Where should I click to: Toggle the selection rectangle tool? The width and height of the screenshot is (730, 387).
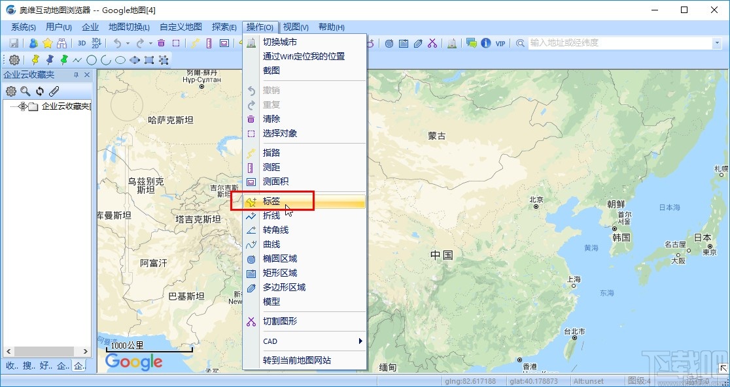click(x=175, y=42)
